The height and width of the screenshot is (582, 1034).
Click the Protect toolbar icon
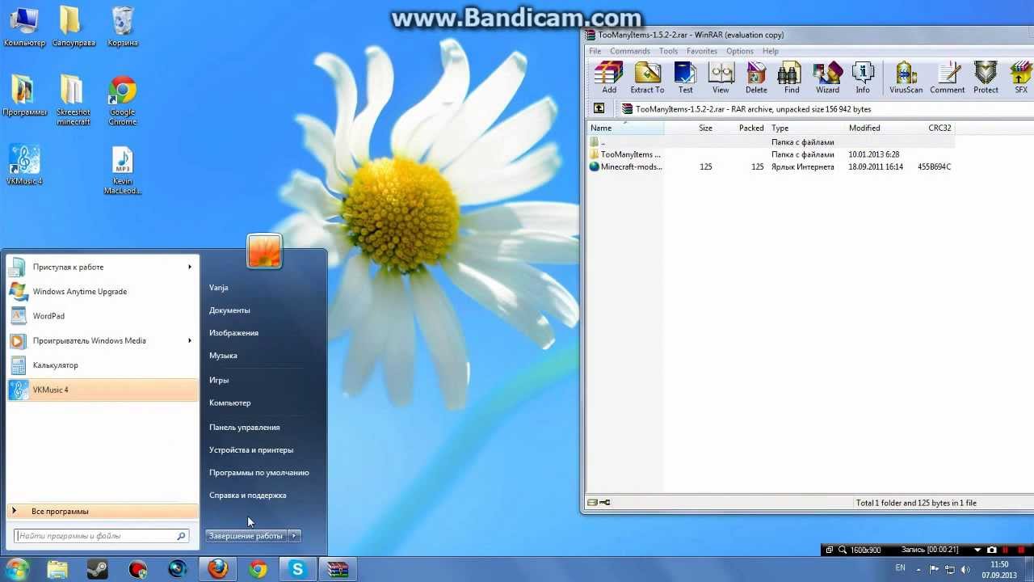[x=986, y=78]
